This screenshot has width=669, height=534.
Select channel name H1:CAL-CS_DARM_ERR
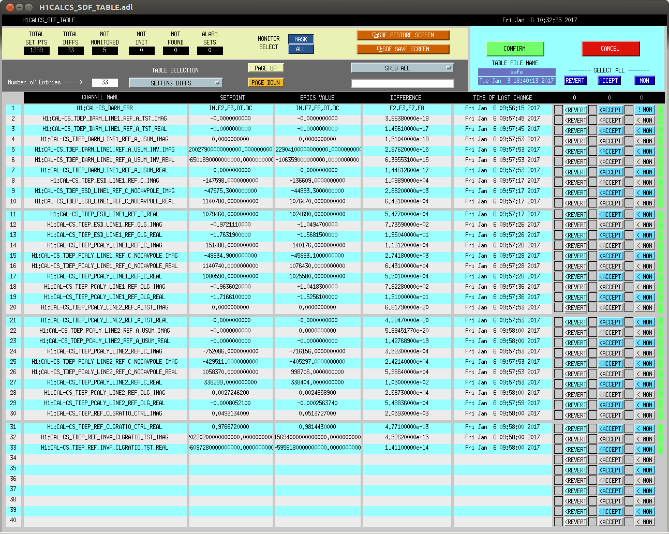pos(105,108)
